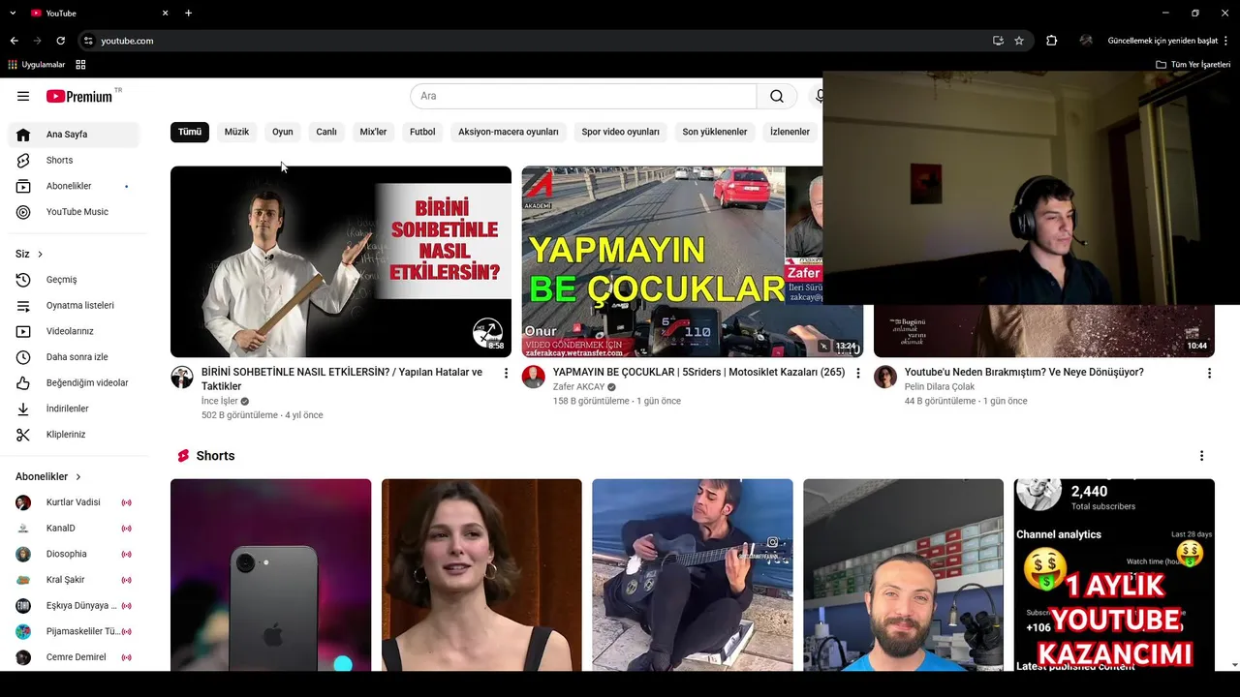This screenshot has height=697, width=1240.
Task: Select the Mix'ler filter chip
Action: point(373,132)
